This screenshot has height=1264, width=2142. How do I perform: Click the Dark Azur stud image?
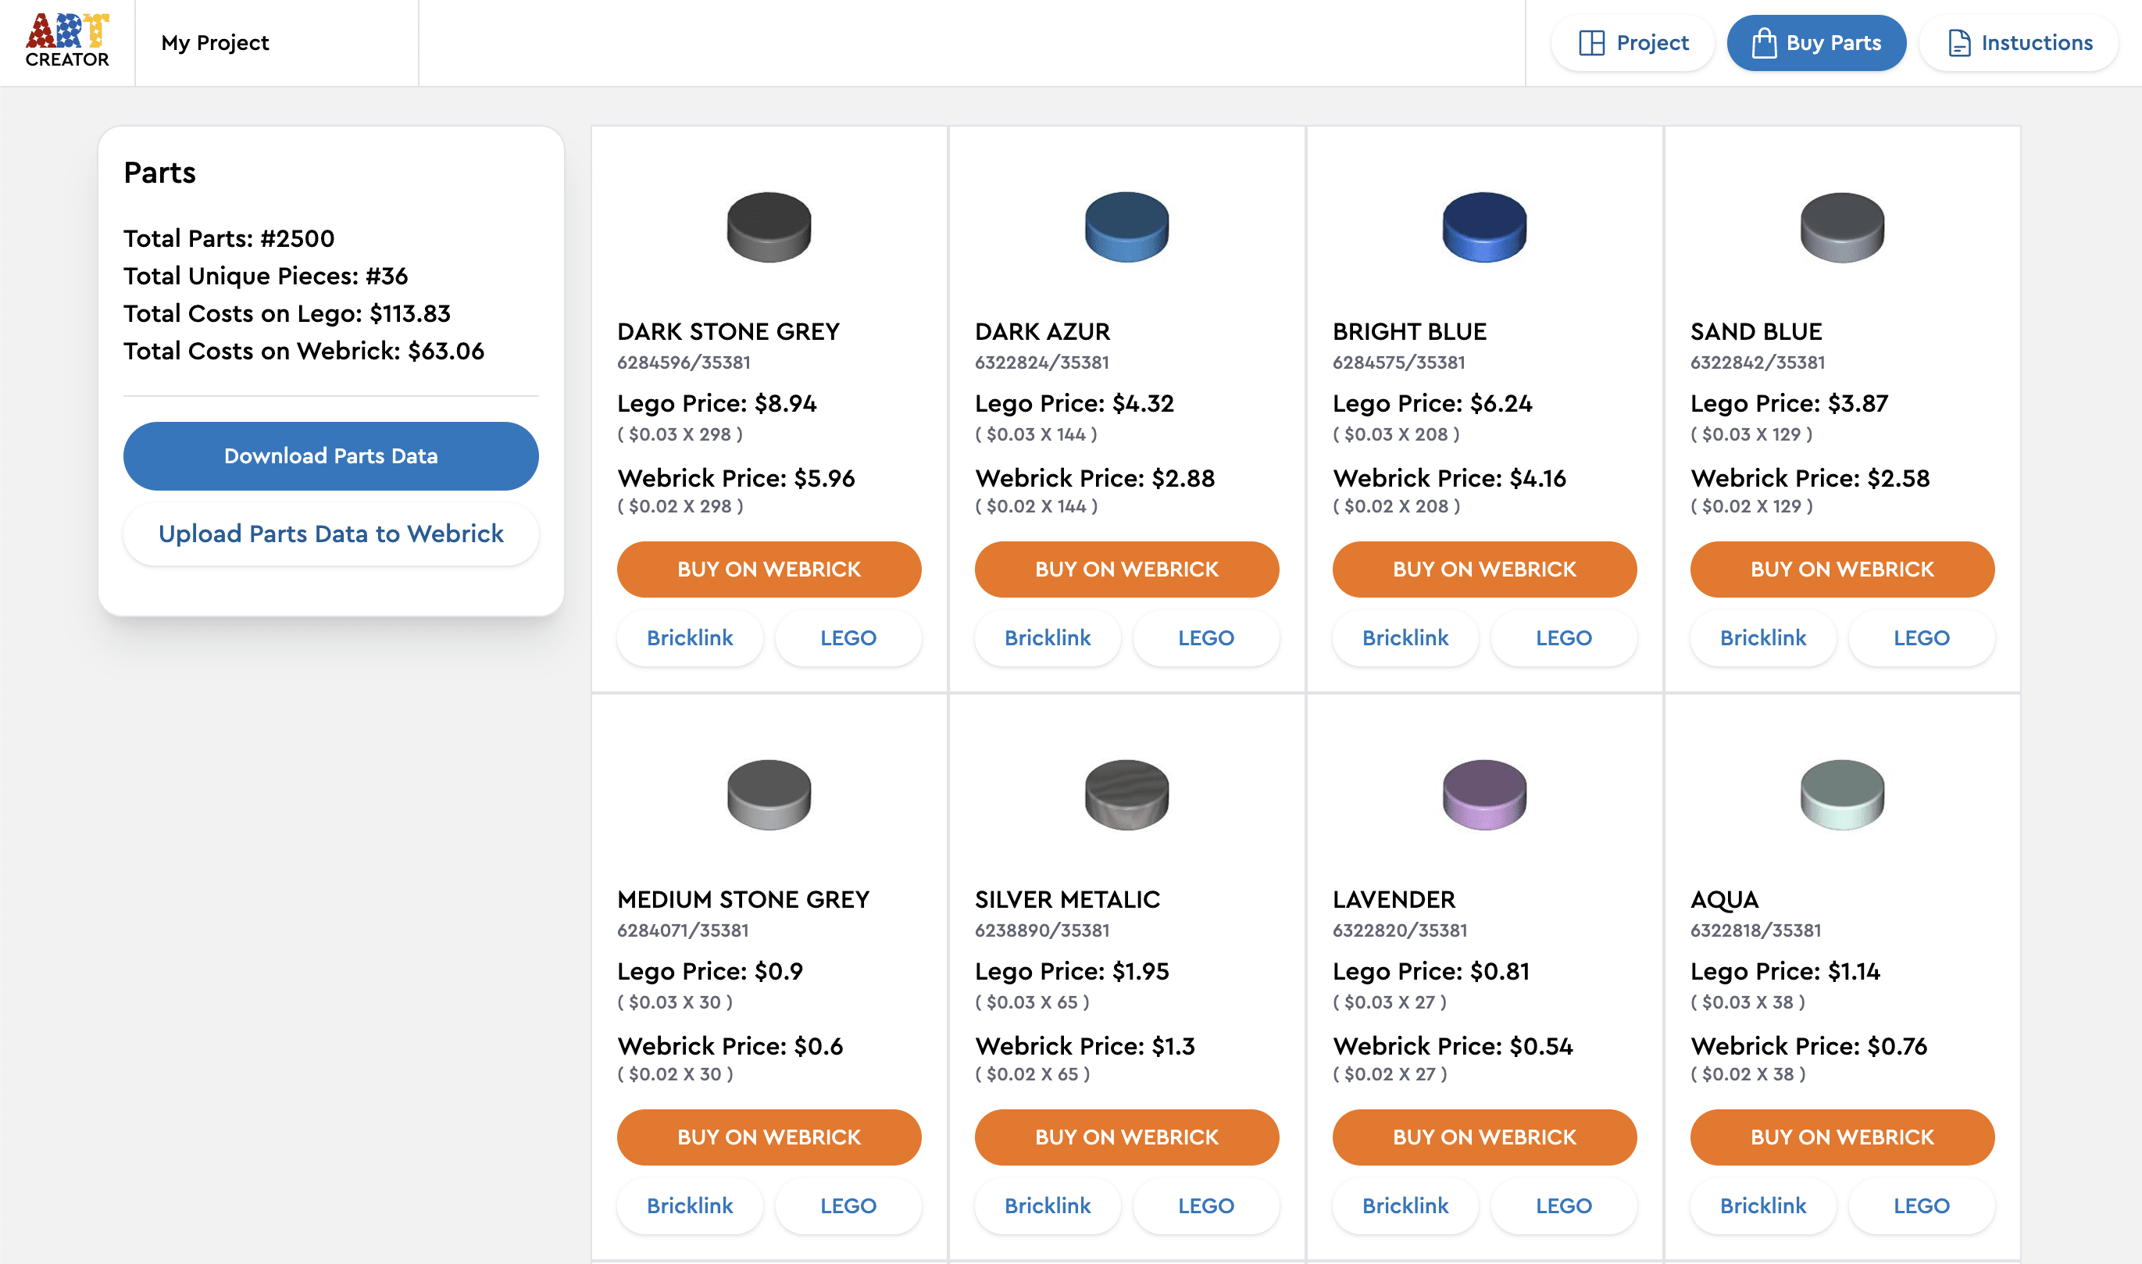point(1126,227)
